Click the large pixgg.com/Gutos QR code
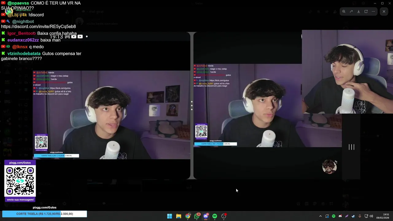The width and height of the screenshot is (393, 221). pyautogui.click(x=20, y=181)
